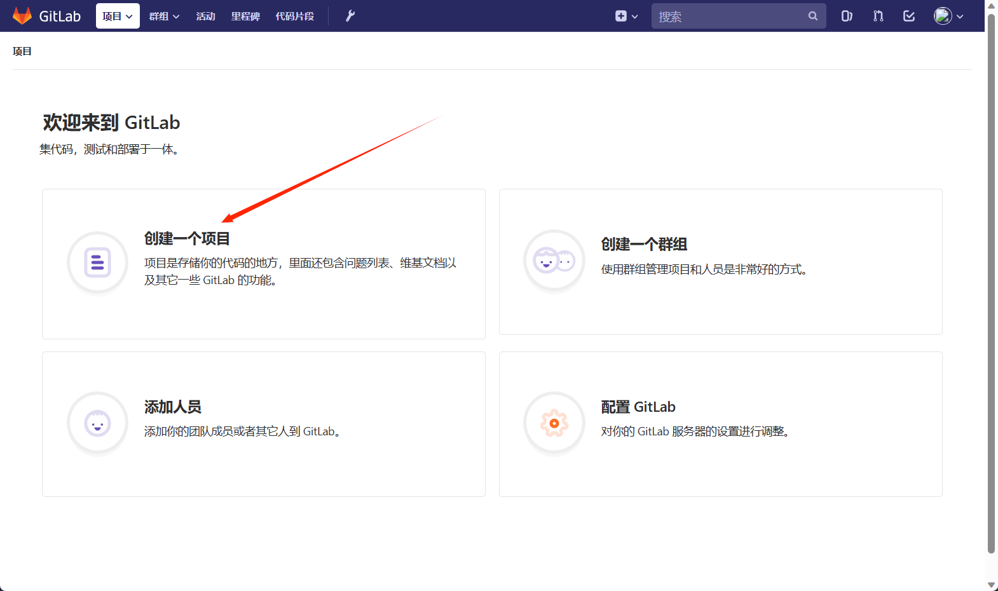Viewport: 998px width, 591px height.
Task: Click the add people face icon
Action: pyautogui.click(x=98, y=423)
